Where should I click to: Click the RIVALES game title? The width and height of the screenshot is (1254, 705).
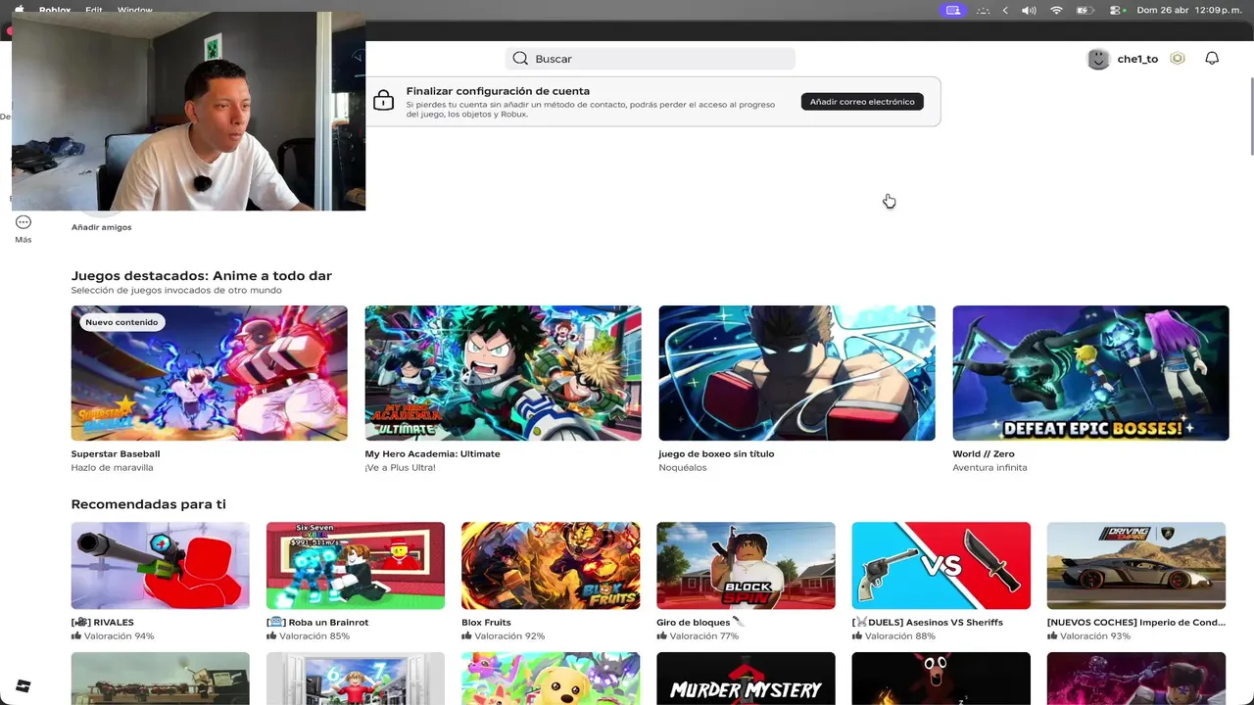[x=103, y=623]
